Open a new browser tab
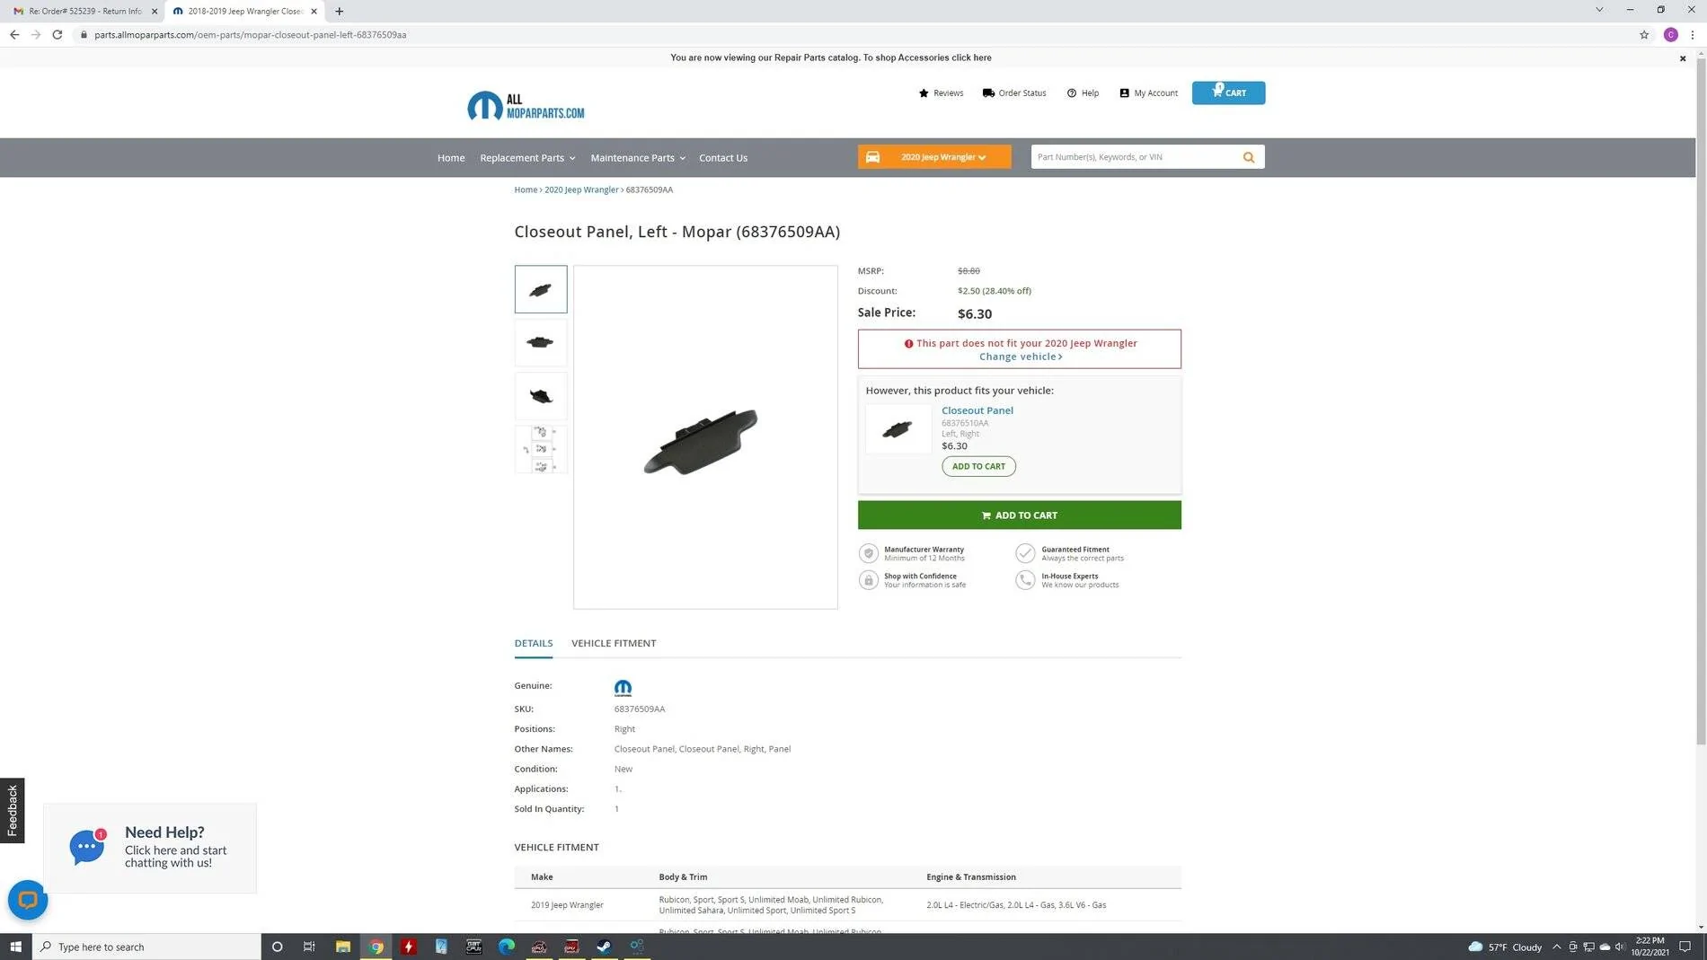Image resolution: width=1707 pixels, height=960 pixels. pyautogui.click(x=339, y=12)
